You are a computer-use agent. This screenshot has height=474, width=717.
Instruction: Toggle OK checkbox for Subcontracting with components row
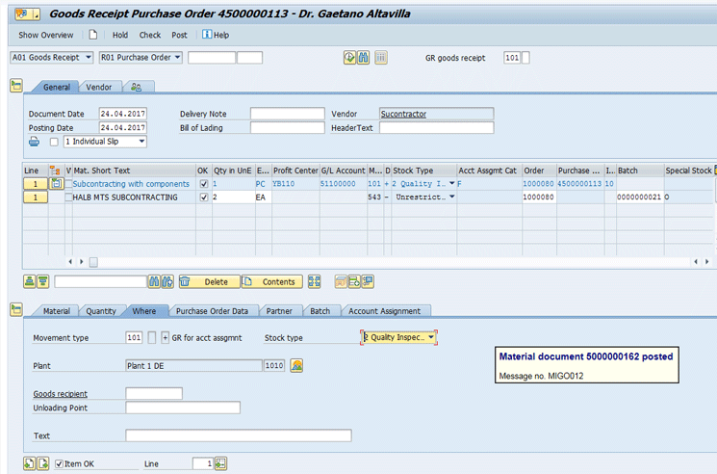click(202, 183)
